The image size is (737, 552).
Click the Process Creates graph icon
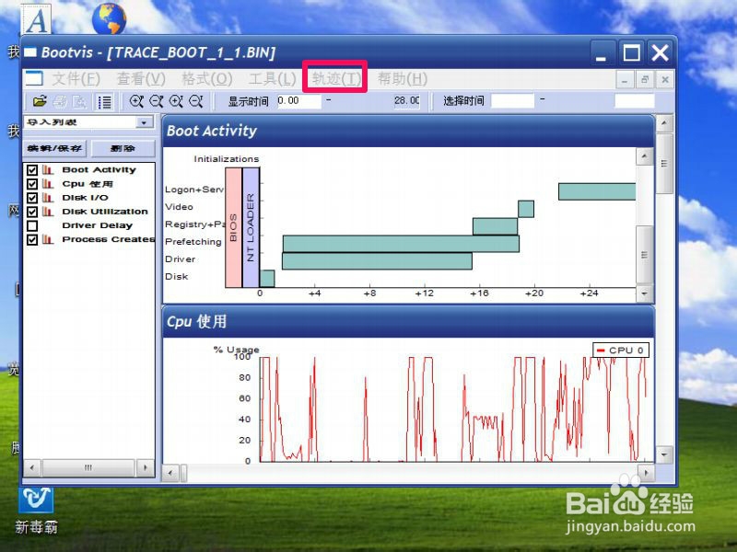pyautogui.click(x=48, y=239)
